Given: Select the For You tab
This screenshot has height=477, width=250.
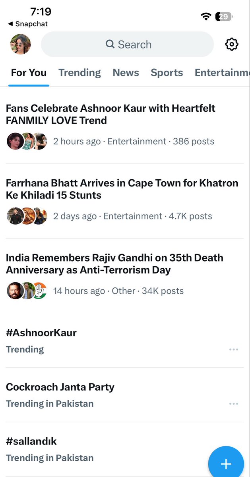Looking at the screenshot, I should click(x=29, y=73).
